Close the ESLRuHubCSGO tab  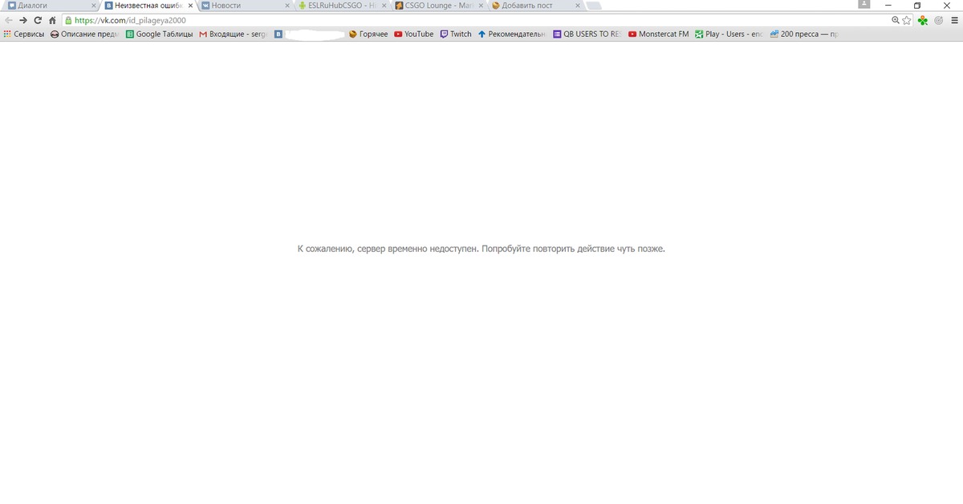pyautogui.click(x=384, y=6)
